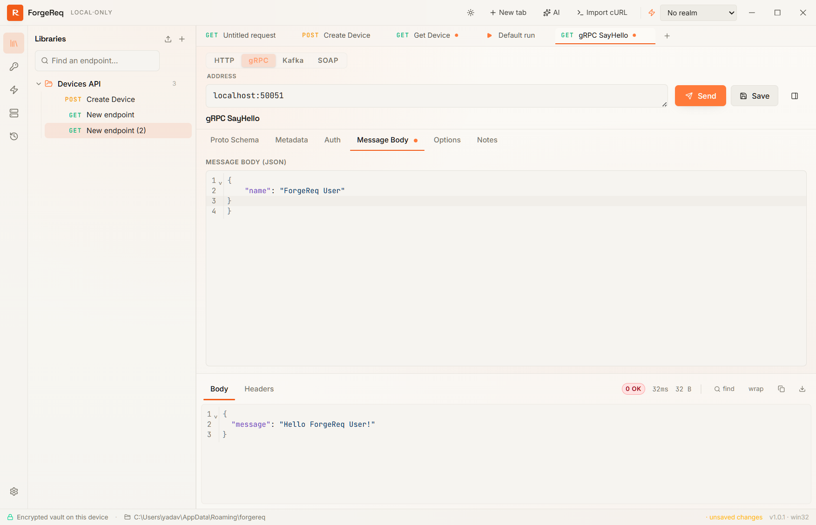Select POST Create Device in the tree
The image size is (816, 525).
(x=118, y=100)
